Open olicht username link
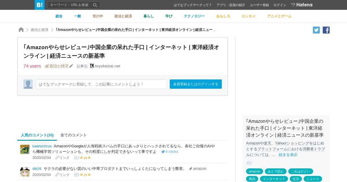Image resolution: width=347 pixels, height=182 pixels. click(x=37, y=169)
